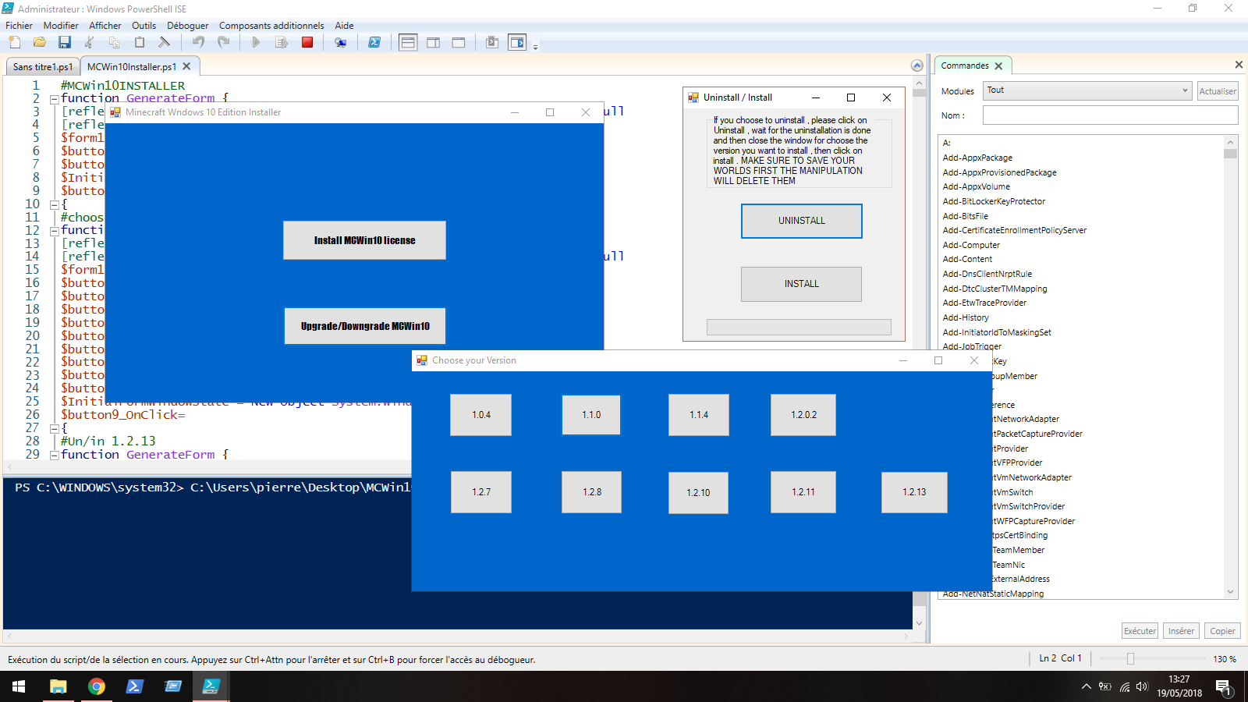Click the Open script folder icon
This screenshot has width=1248, height=702.
click(x=40, y=43)
